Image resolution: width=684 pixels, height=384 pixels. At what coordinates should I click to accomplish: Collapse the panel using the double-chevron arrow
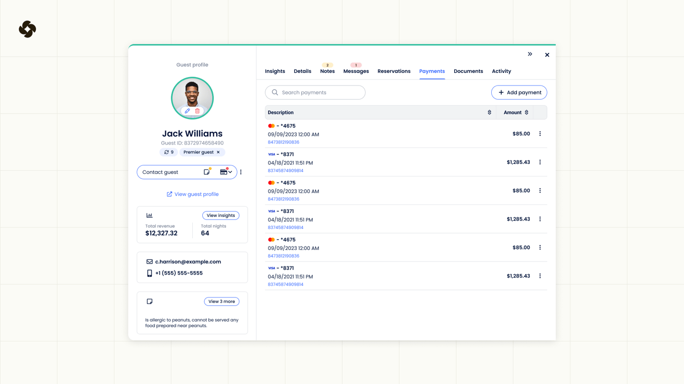(x=530, y=54)
